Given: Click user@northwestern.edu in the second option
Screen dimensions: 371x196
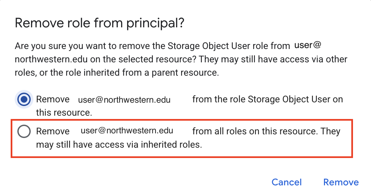Looking at the screenshot, I should pyautogui.click(x=127, y=131).
